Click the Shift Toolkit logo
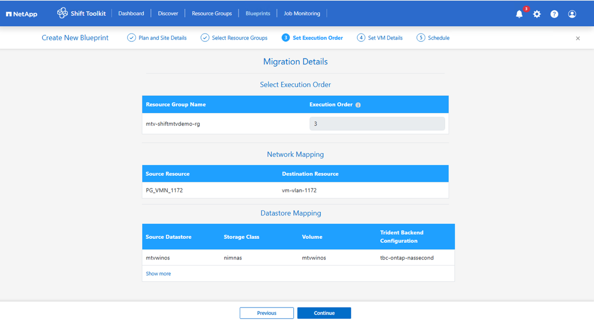Viewport: 594px width, 323px height. coord(81,13)
